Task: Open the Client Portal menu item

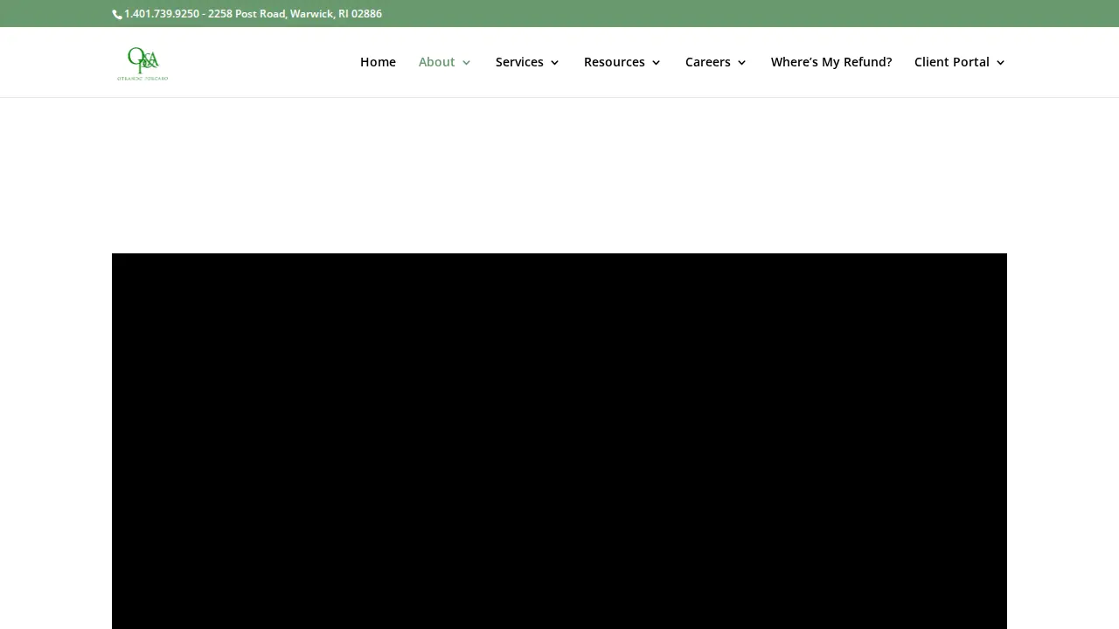Action: (952, 62)
